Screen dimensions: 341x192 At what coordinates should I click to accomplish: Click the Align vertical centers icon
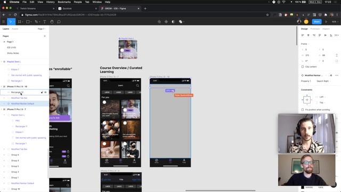[326, 35]
